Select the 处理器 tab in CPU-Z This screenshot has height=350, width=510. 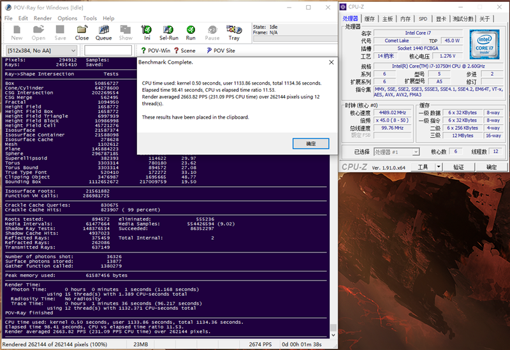(350, 18)
